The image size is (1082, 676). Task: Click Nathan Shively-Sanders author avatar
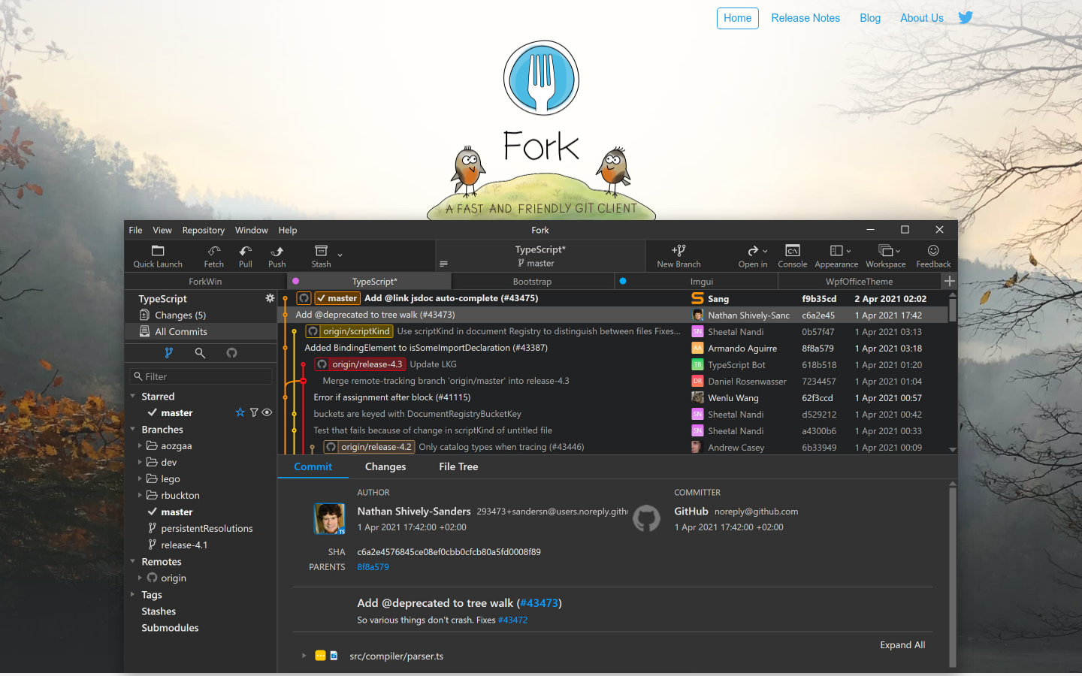pyautogui.click(x=329, y=519)
